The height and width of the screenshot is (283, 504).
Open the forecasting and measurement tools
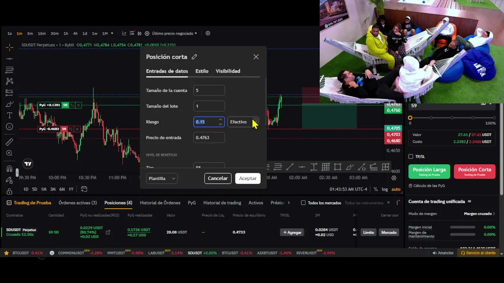[x=9, y=93]
